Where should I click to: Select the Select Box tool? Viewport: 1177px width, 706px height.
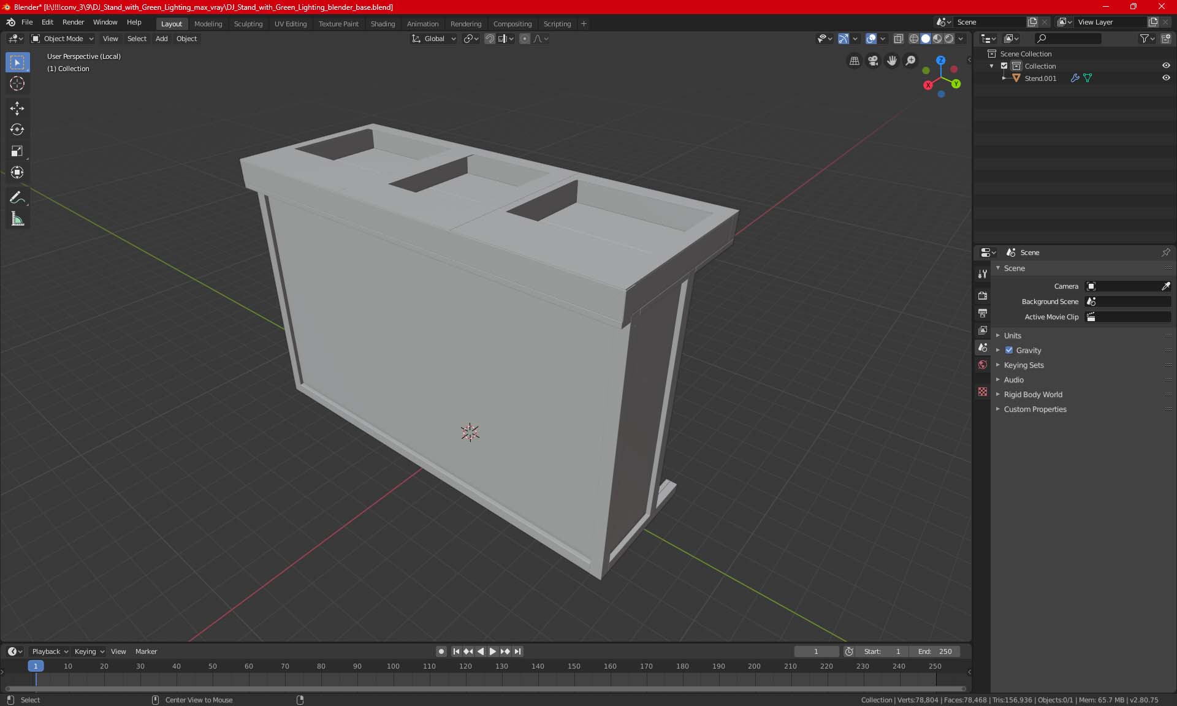pos(17,63)
